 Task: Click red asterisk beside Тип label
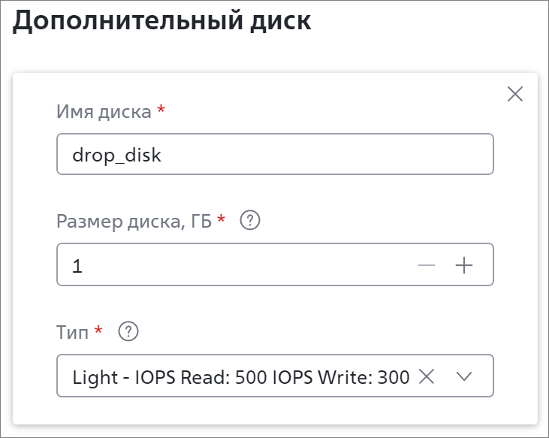pos(98,330)
